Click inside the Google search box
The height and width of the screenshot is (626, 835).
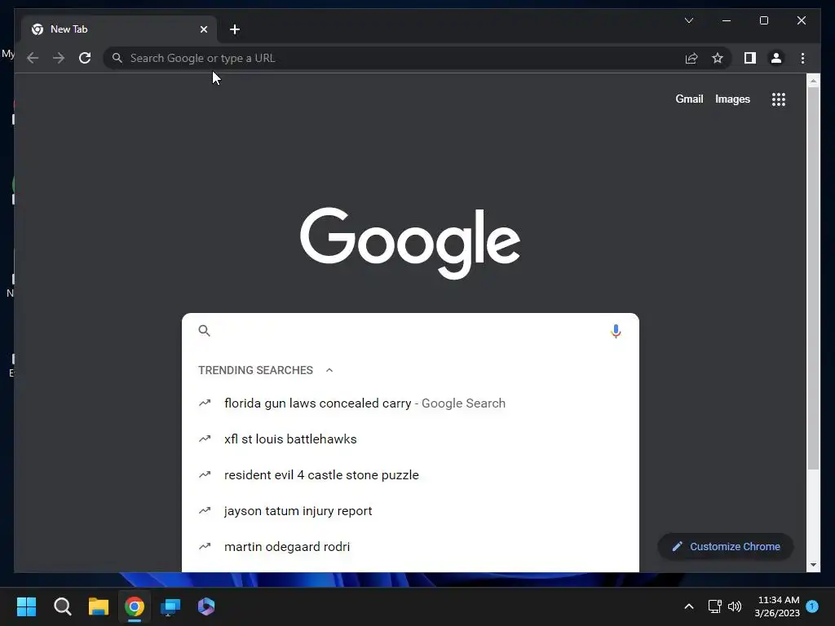click(x=410, y=331)
